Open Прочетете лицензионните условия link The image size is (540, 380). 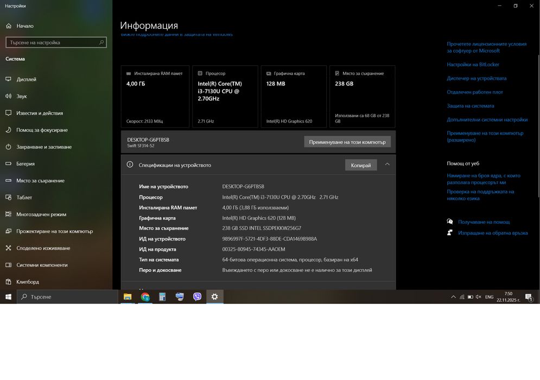[x=486, y=47]
